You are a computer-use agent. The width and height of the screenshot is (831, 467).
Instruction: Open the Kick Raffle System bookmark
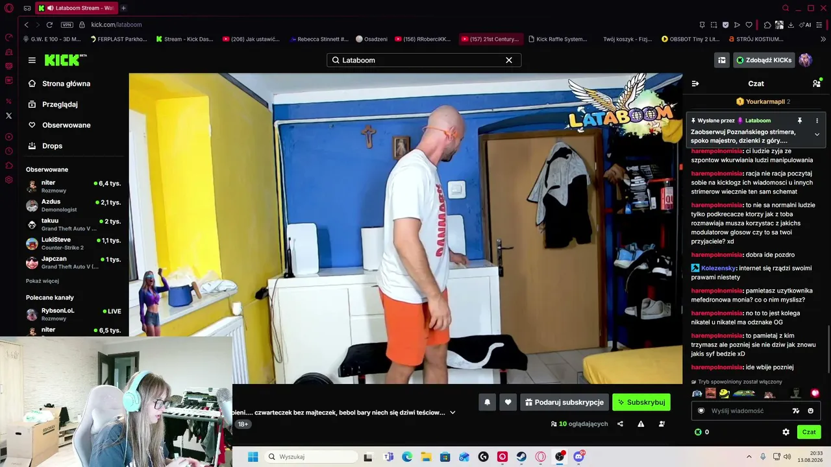(x=558, y=39)
